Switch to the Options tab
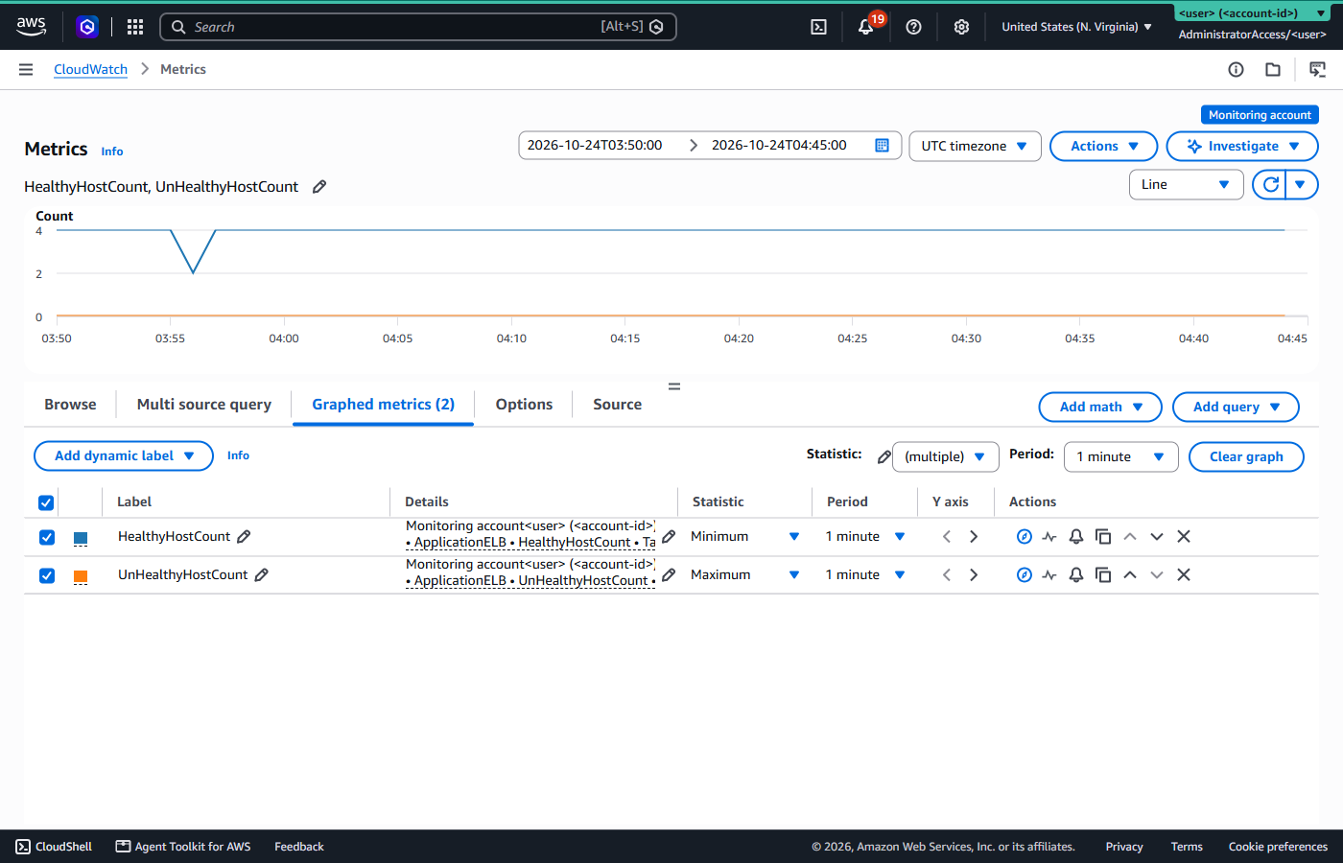Screen dimensions: 1343x863 524,405
